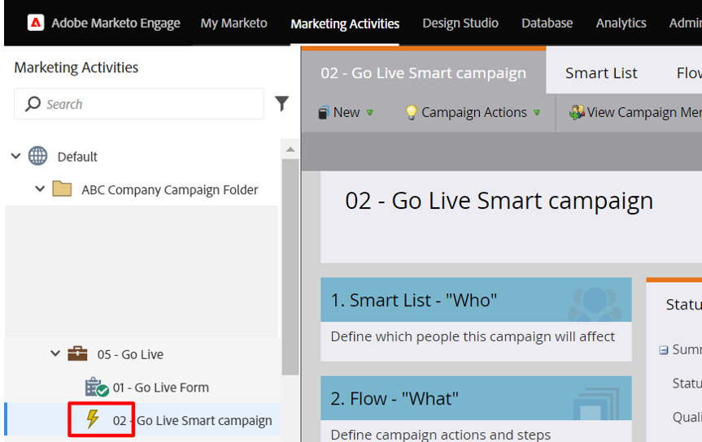This screenshot has height=442, width=702.
Task: Go to Design Studio
Action: pos(460,23)
